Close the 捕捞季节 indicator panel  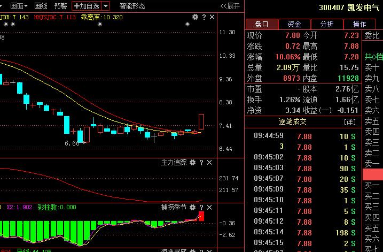[209, 208]
